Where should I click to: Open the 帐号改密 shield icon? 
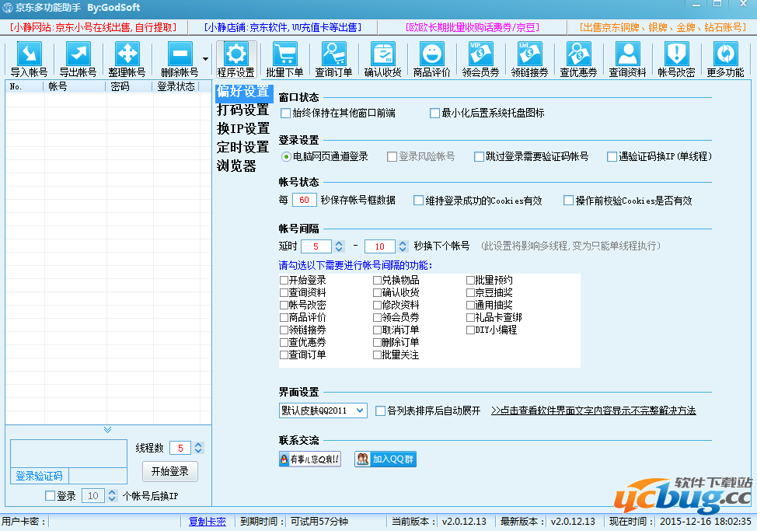click(676, 55)
